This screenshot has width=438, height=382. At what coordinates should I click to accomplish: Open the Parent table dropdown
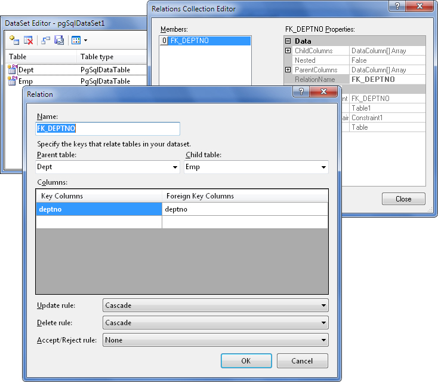(x=175, y=167)
